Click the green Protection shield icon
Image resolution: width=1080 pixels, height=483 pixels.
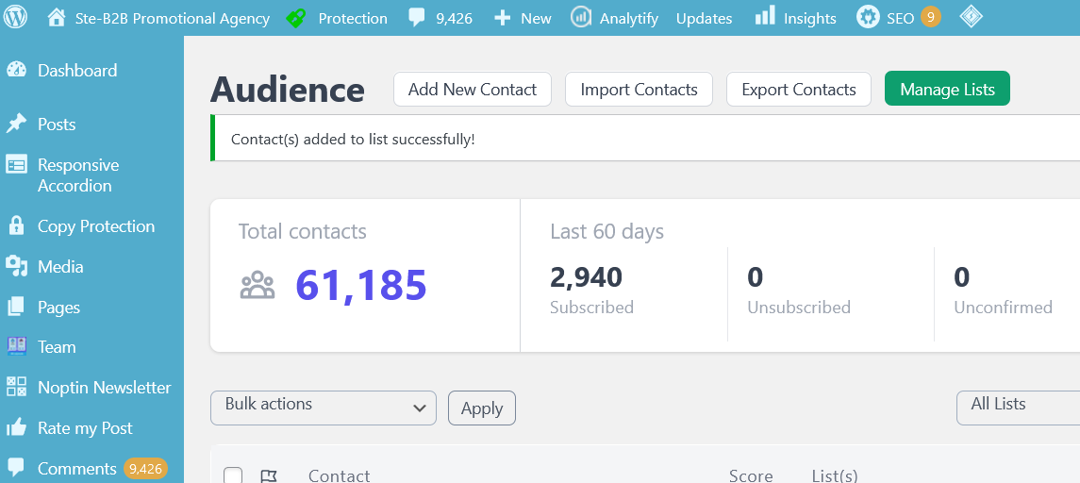point(296,18)
